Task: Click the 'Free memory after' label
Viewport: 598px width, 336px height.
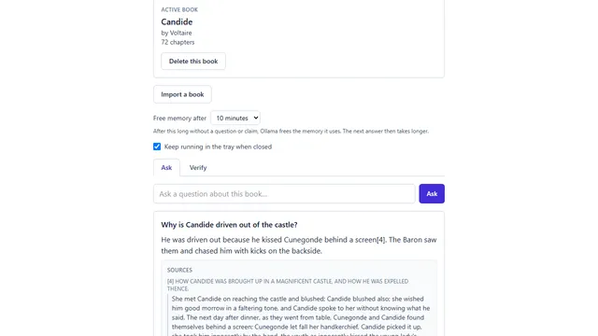Action: (x=179, y=119)
